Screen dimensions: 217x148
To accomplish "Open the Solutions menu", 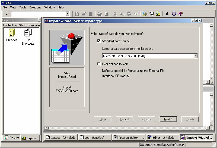I will (35, 7).
